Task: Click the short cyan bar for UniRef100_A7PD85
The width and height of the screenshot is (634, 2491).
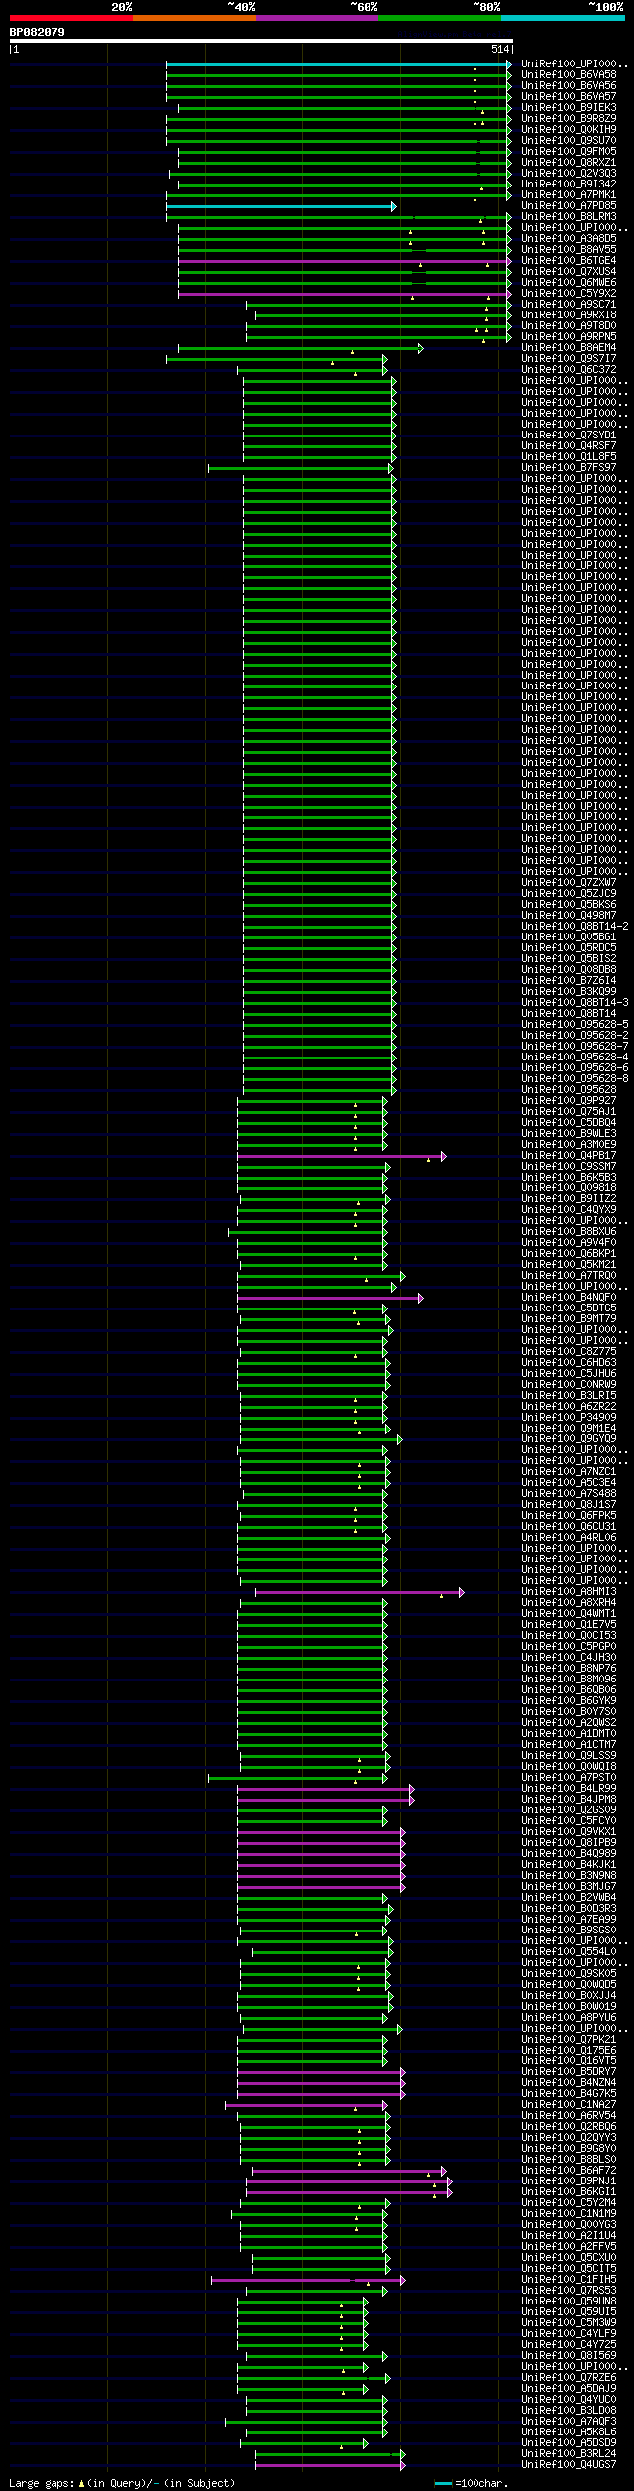Action: [x=281, y=207]
